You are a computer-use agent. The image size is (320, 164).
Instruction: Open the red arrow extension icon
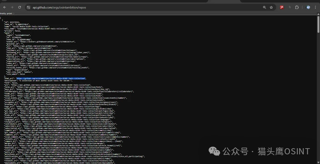click(281, 7)
